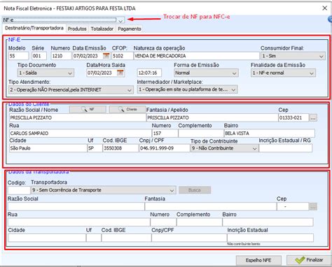The width and height of the screenshot is (332, 267).
Task: Open the Data Emissão calendar picker
Action: coord(106,56)
